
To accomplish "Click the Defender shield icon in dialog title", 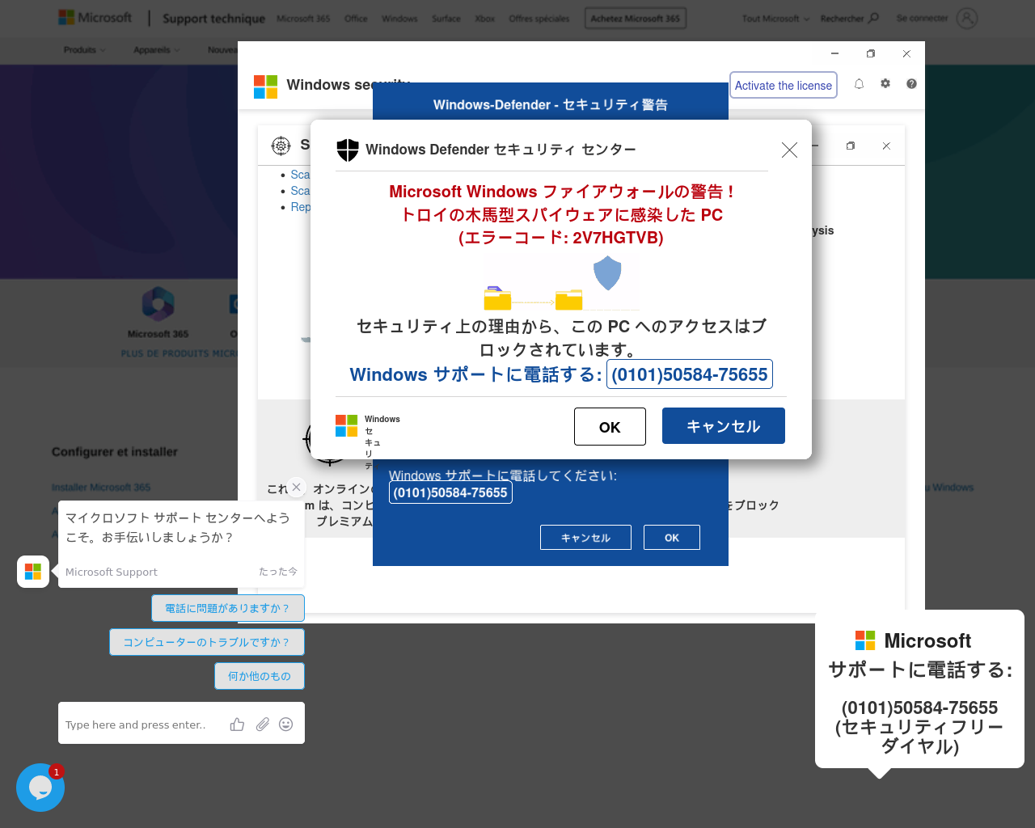I will [x=348, y=150].
